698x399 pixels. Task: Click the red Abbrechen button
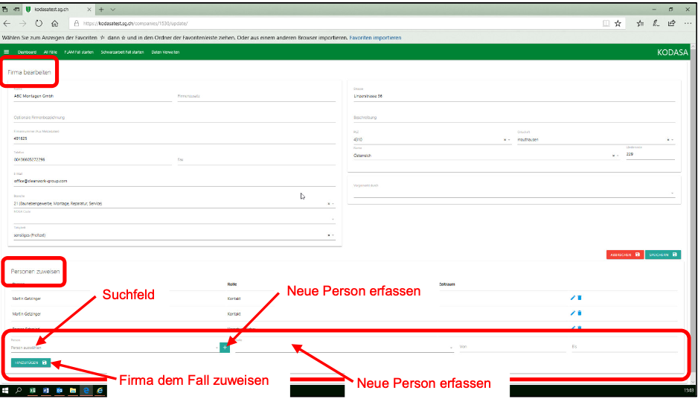click(x=624, y=255)
